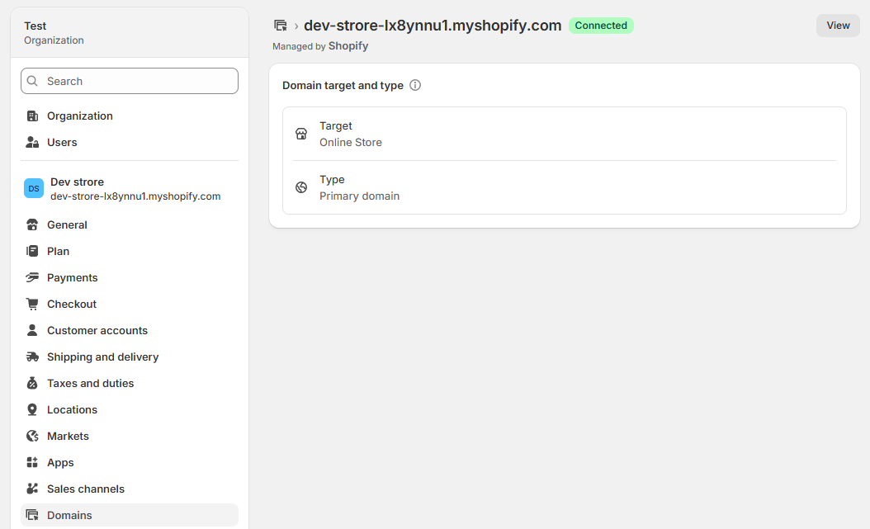Click the info icon beside Domain target and type
Screen dimensions: 870x529
coord(415,85)
